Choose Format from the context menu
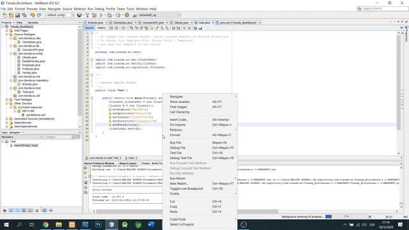This screenshot has height=230, width=409. [200, 135]
